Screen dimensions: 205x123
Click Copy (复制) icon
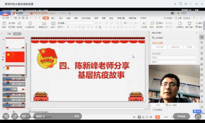coord(10,27)
